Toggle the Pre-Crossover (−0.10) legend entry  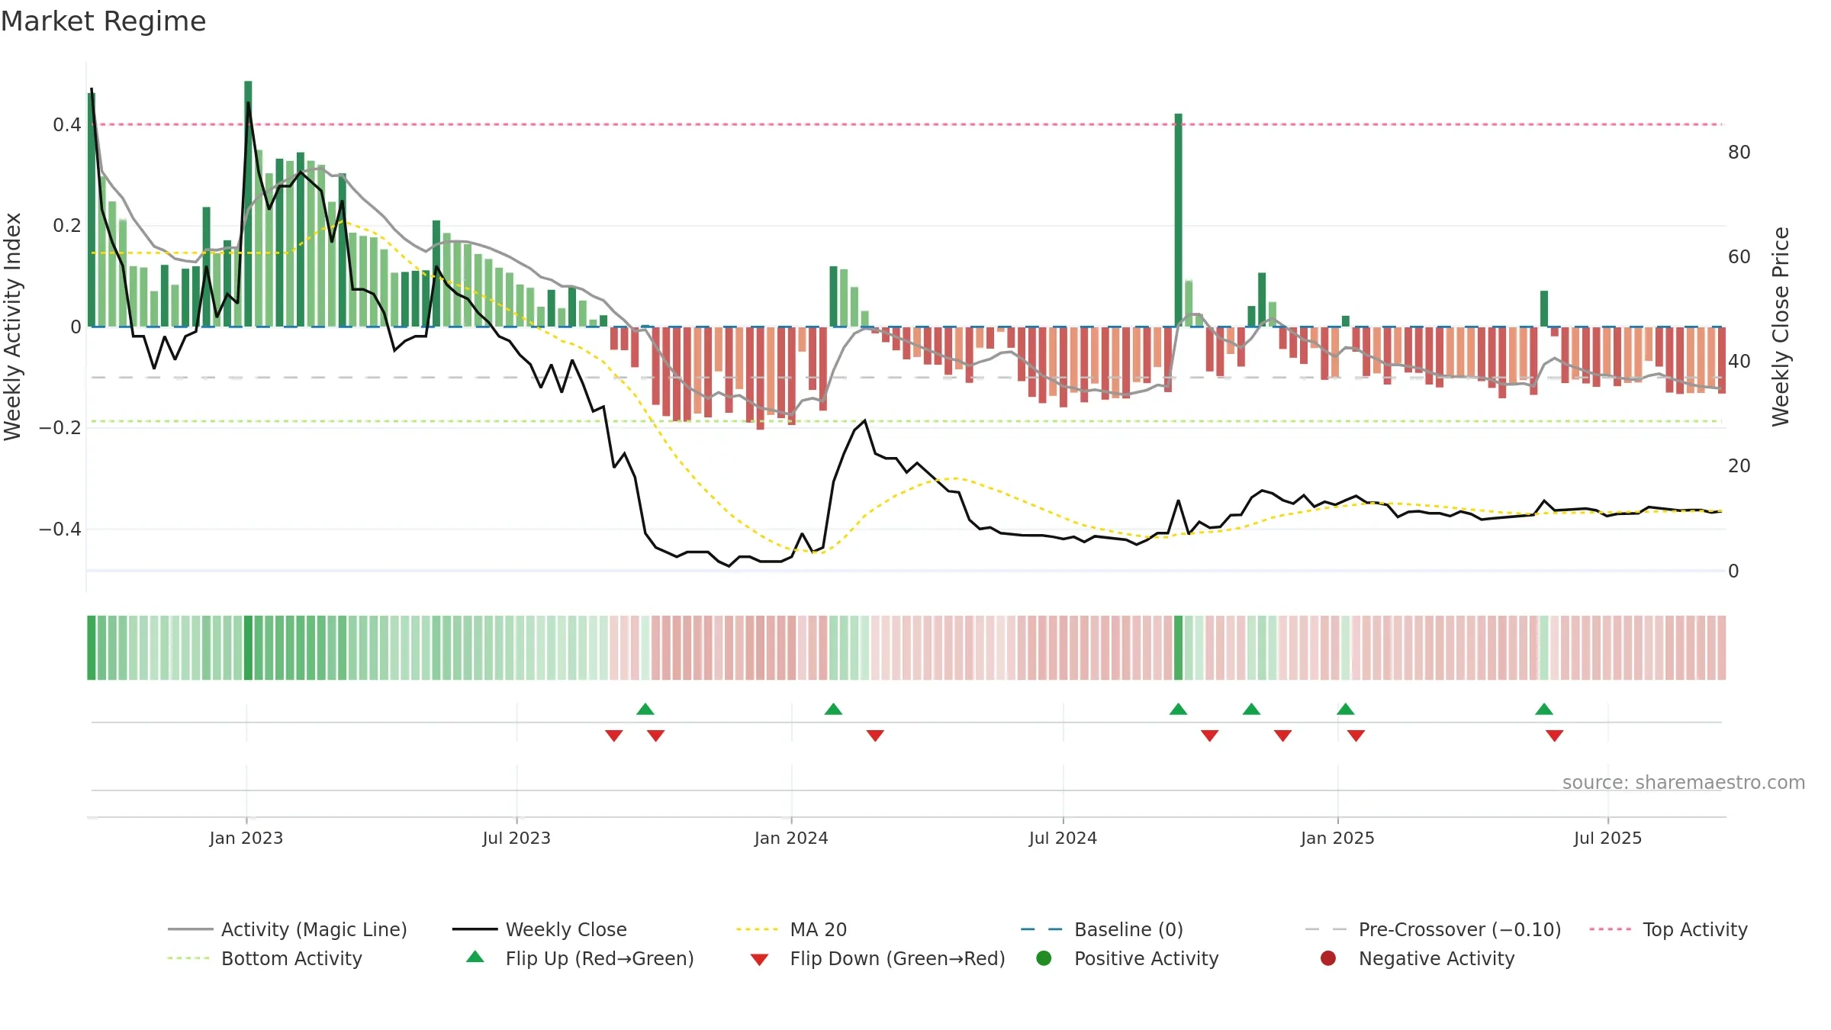pyautogui.click(x=1433, y=929)
